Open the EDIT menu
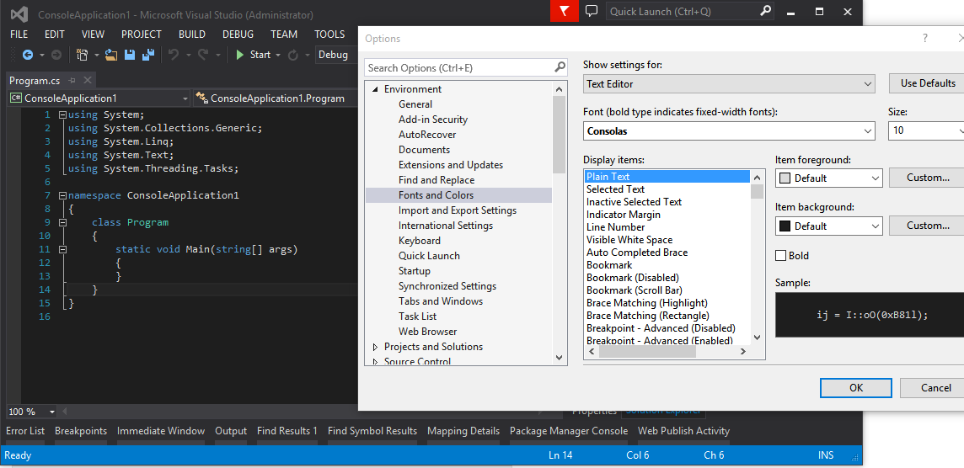The image size is (964, 468). [x=55, y=35]
